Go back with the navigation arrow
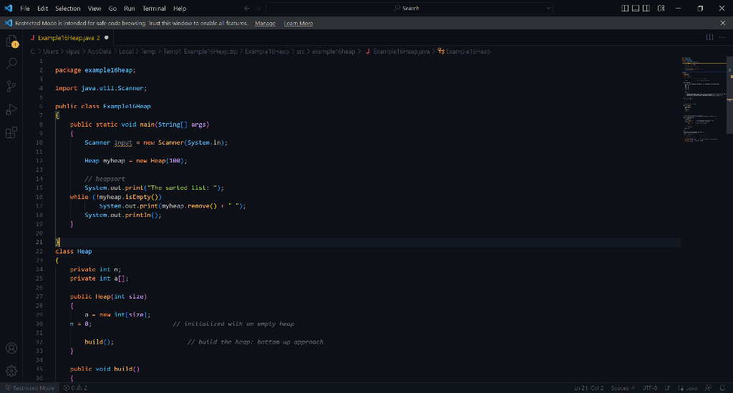733x393 pixels. [247, 9]
